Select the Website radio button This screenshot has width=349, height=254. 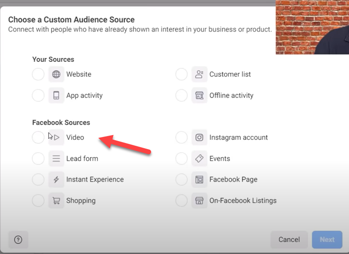38,74
